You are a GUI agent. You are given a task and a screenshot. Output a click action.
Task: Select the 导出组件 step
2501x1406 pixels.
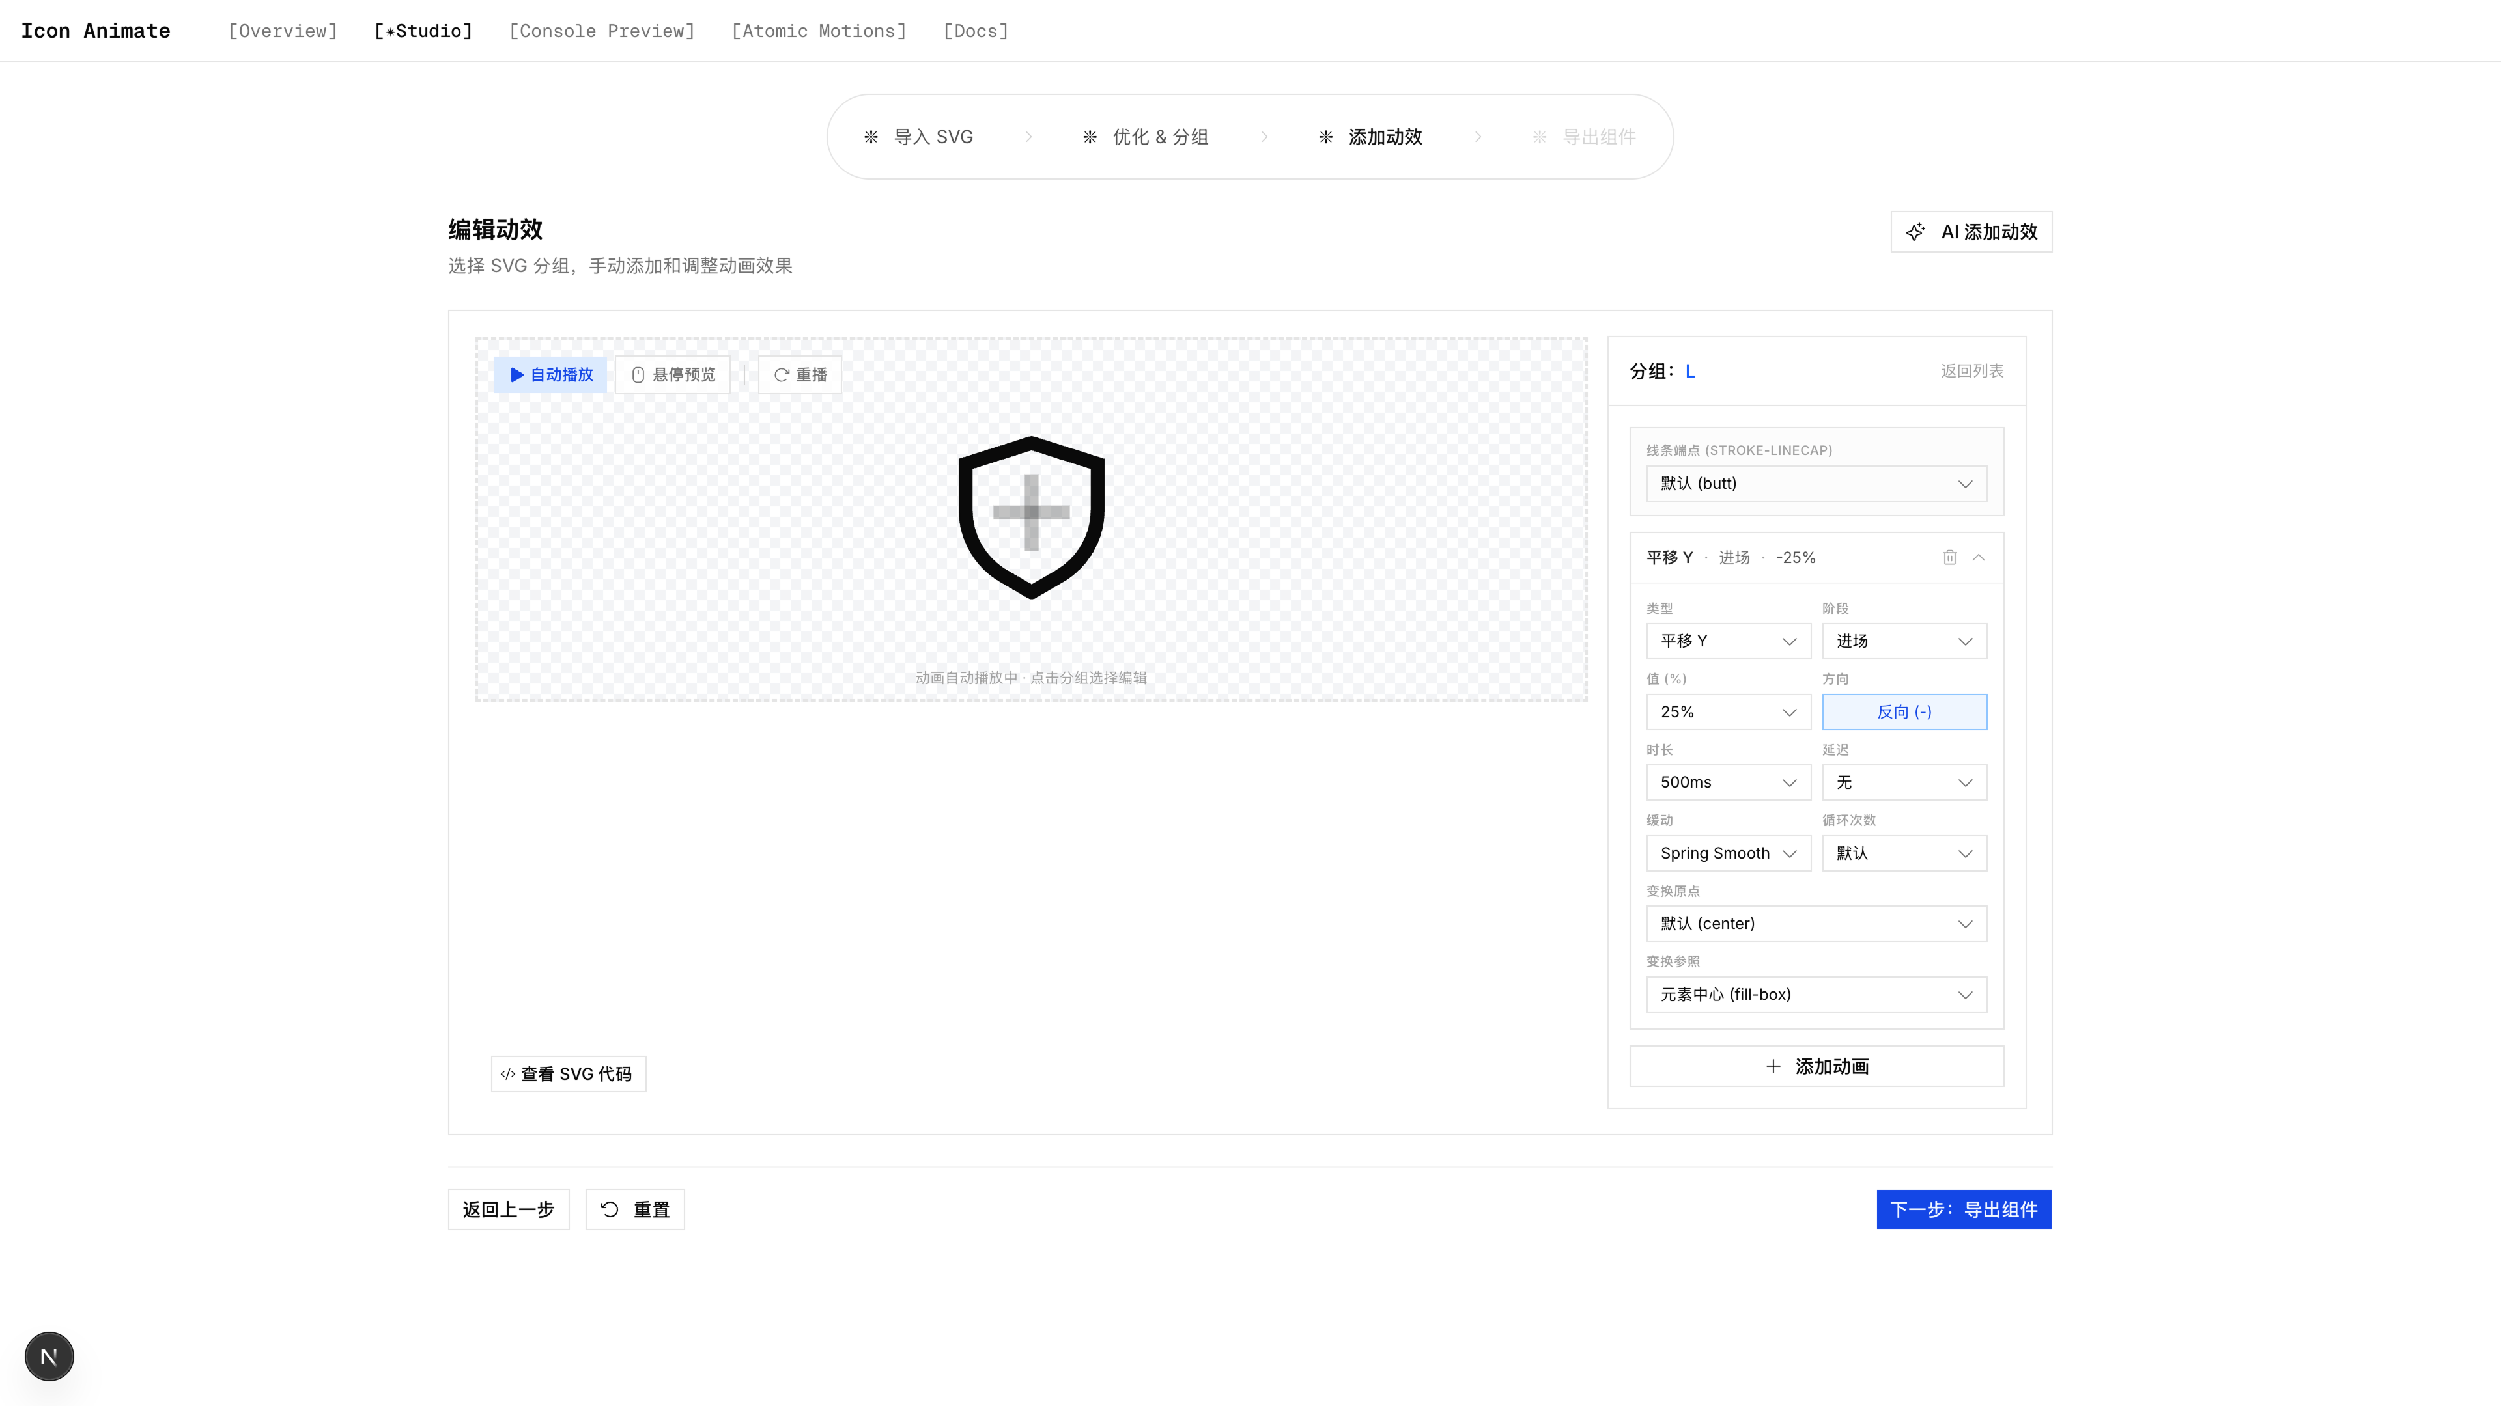click(1585, 137)
